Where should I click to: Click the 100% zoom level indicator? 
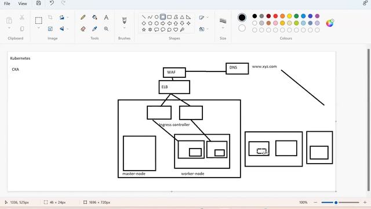coord(303,203)
